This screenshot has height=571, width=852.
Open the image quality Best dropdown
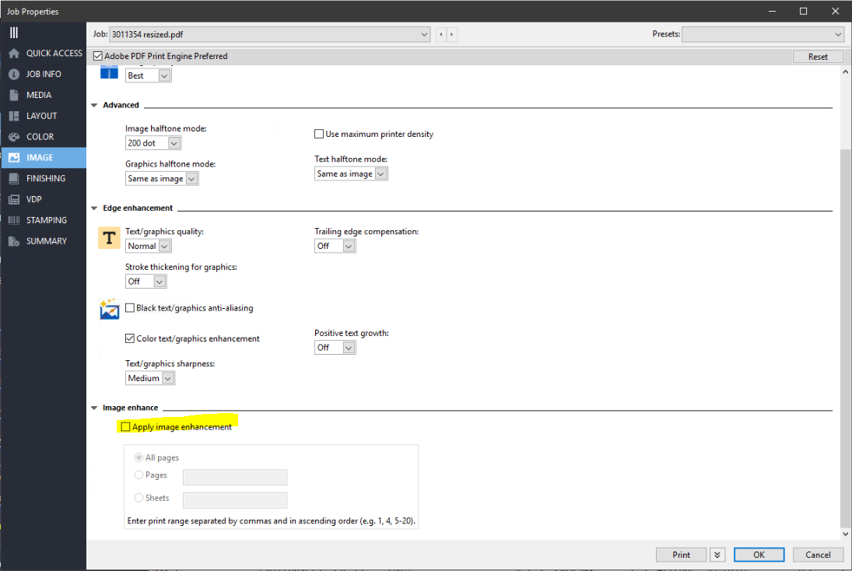click(149, 75)
